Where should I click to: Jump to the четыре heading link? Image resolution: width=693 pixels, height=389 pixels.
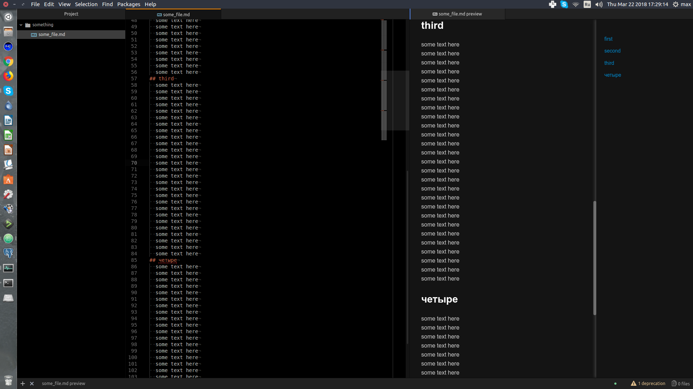(x=613, y=75)
